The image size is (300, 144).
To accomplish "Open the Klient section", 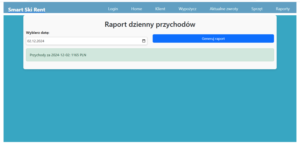I will [160, 9].
